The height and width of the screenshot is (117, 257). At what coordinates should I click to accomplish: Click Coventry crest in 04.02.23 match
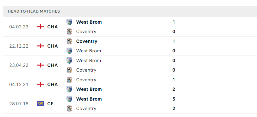[x=69, y=32]
